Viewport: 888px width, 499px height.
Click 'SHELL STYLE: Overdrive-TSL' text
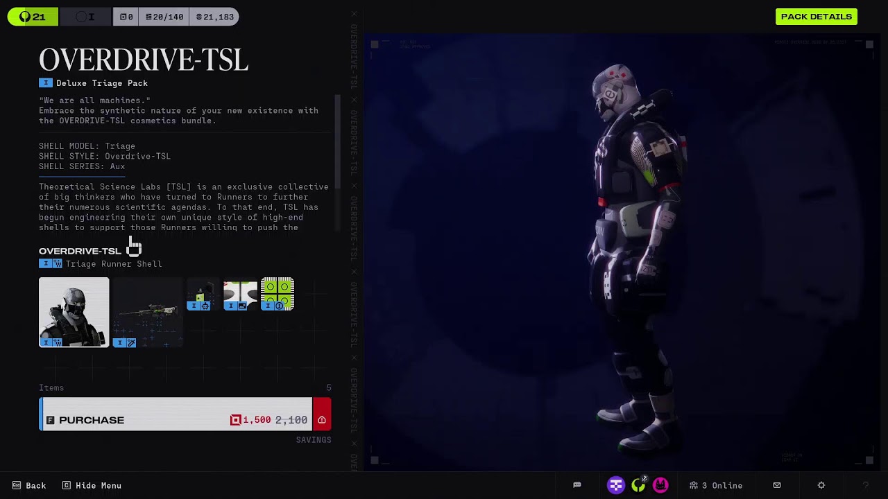[105, 157]
